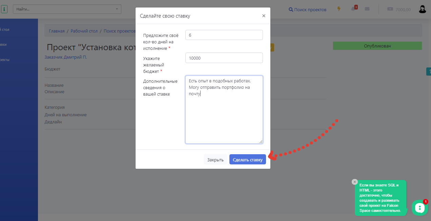
Task: Open messages with the envelope icon
Action: click(x=367, y=9)
